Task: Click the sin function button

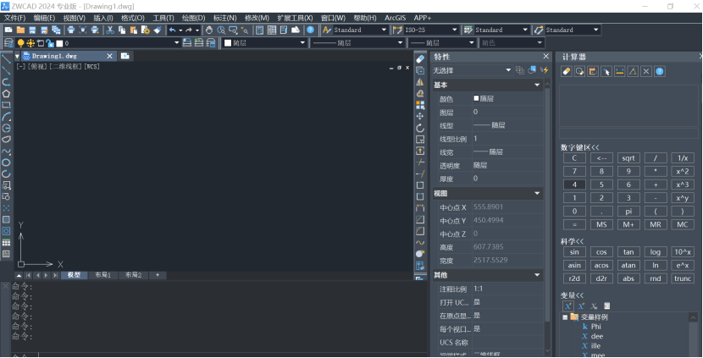Action: 574,252
